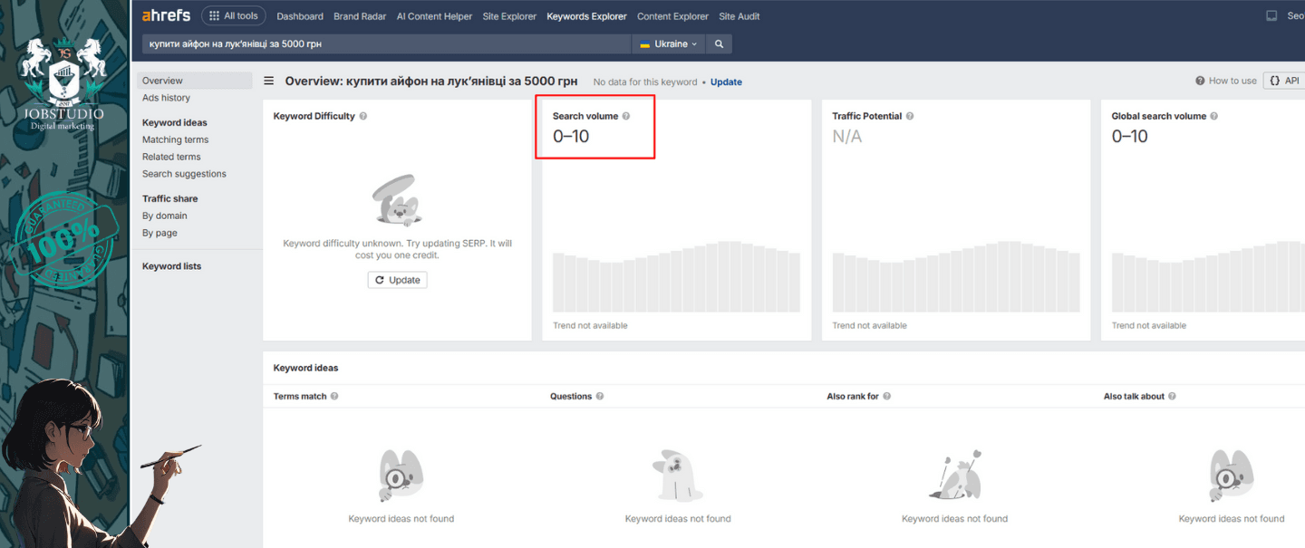This screenshot has width=1305, height=548.
Task: Open Related terms report
Action: click(171, 157)
